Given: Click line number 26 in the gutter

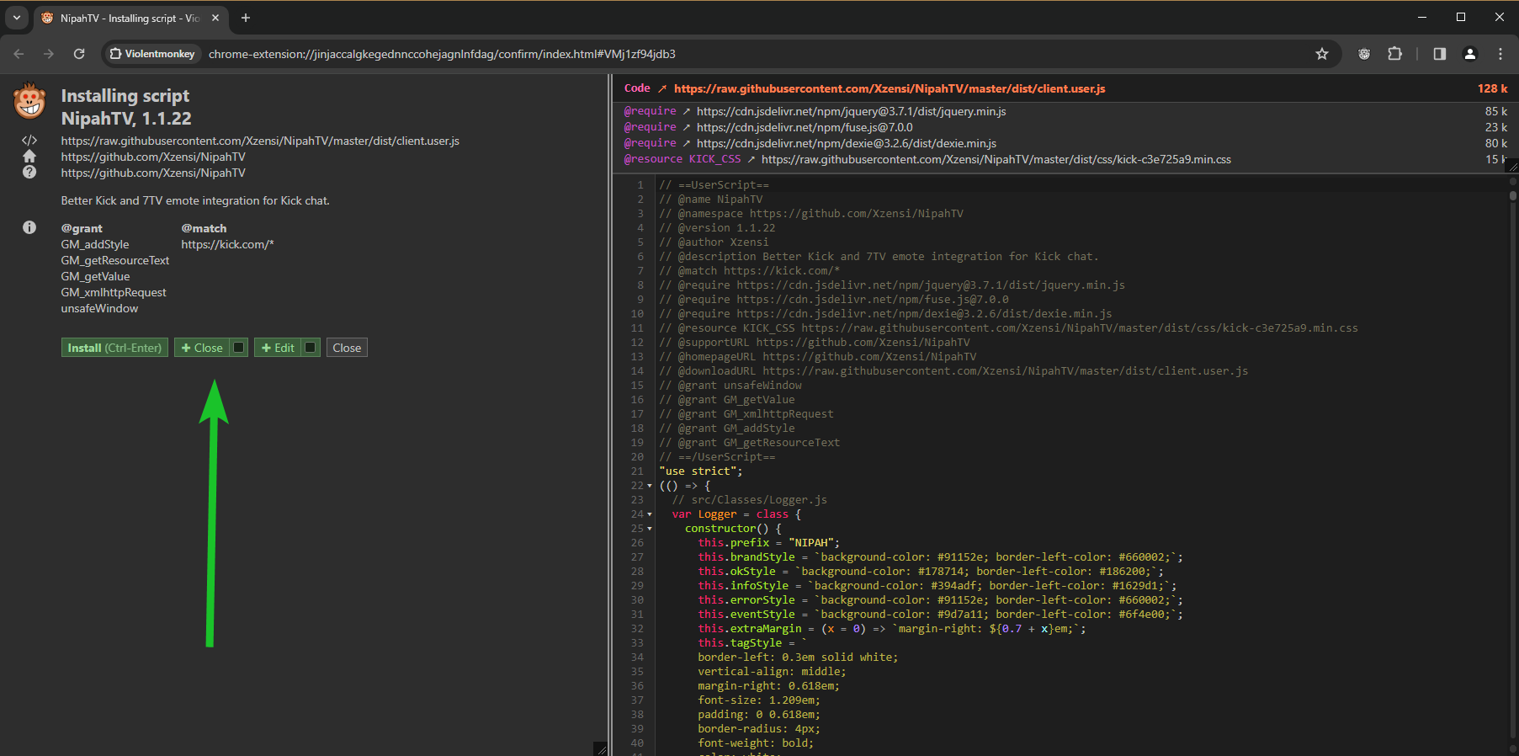Looking at the screenshot, I should point(637,543).
